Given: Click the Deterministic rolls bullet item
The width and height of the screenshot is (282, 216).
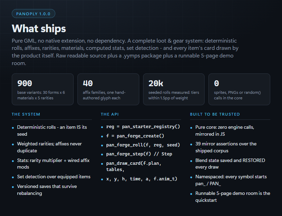Looking at the screenshot, I should 52,130.
